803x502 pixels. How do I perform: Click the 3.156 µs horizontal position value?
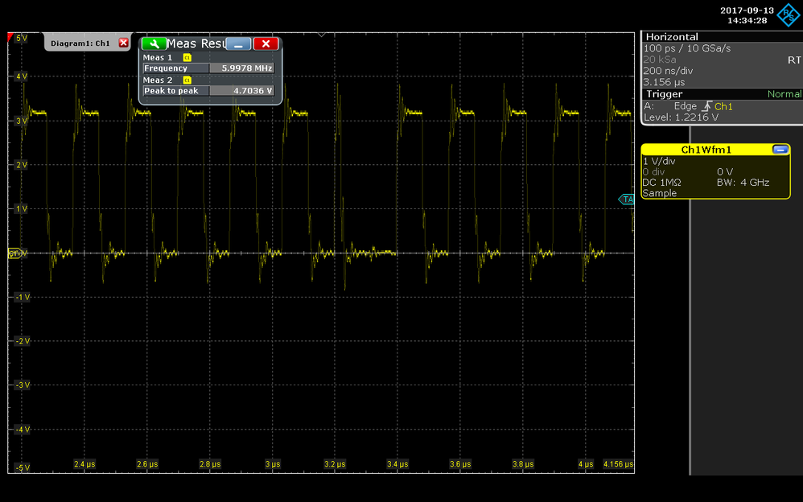click(664, 82)
